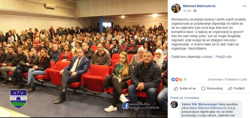
Task: Click the municipal coat of arms emblem
Action: click(18, 99)
